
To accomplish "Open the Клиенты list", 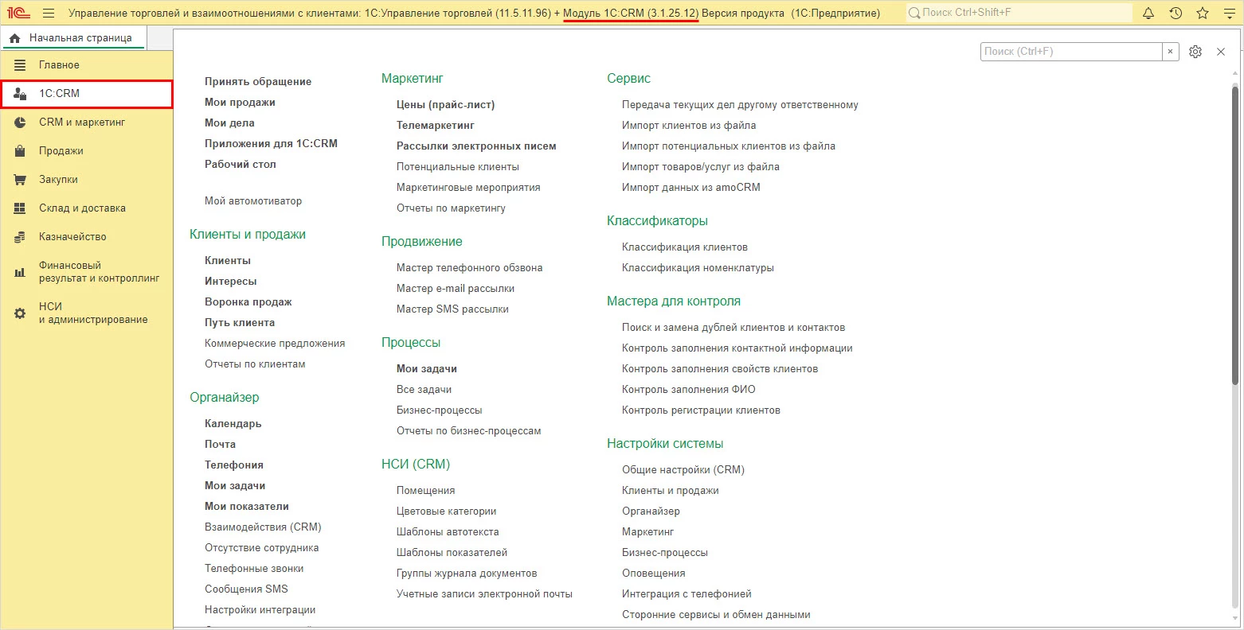I will pos(228,261).
